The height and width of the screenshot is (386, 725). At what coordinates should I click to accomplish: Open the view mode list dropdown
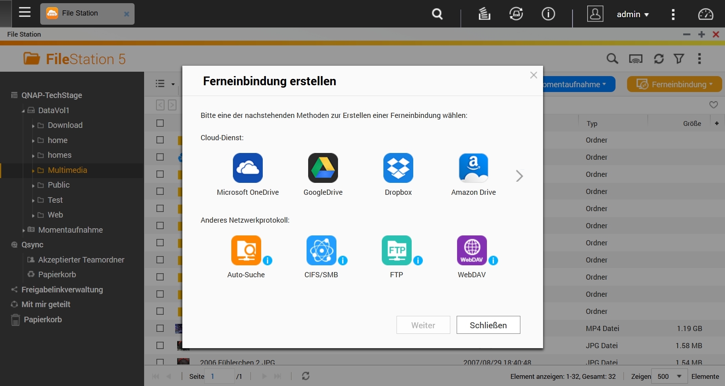(x=165, y=84)
